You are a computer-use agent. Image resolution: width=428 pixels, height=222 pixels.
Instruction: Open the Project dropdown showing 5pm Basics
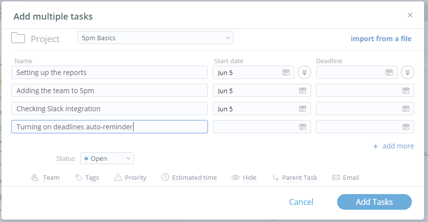pos(155,38)
